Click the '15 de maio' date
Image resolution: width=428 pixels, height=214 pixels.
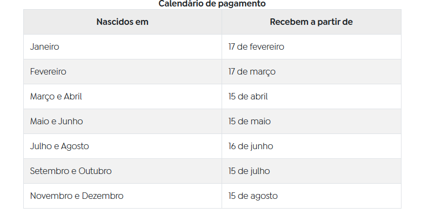pos(250,122)
